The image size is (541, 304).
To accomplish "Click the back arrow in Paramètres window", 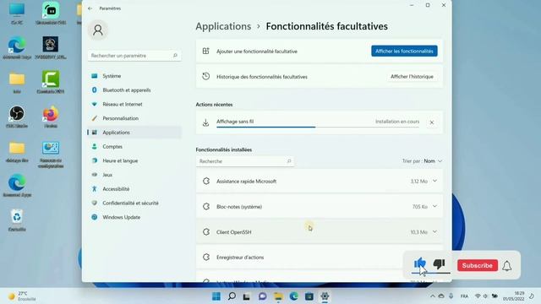I will click(x=90, y=8).
